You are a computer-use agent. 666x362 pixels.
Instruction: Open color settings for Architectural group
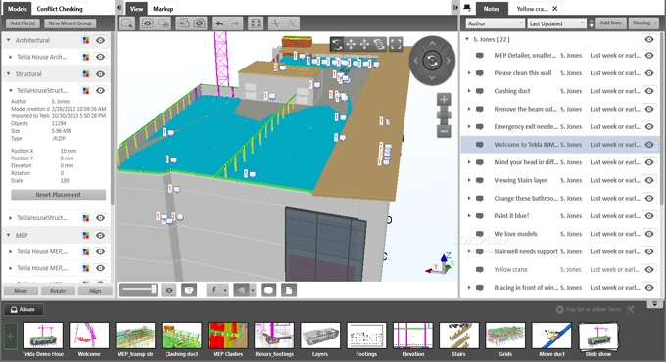point(86,40)
